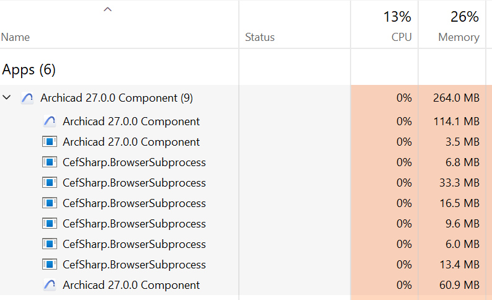Click the CefSharp icon on the 33.3 MB row
The image size is (492, 300).
pyautogui.click(x=50, y=183)
